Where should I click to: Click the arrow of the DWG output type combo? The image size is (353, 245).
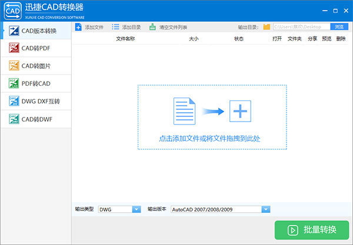pyautogui.click(x=136, y=209)
